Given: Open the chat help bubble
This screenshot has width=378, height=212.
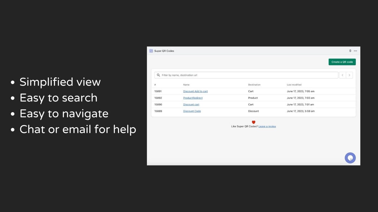Looking at the screenshot, I should pos(350,158).
